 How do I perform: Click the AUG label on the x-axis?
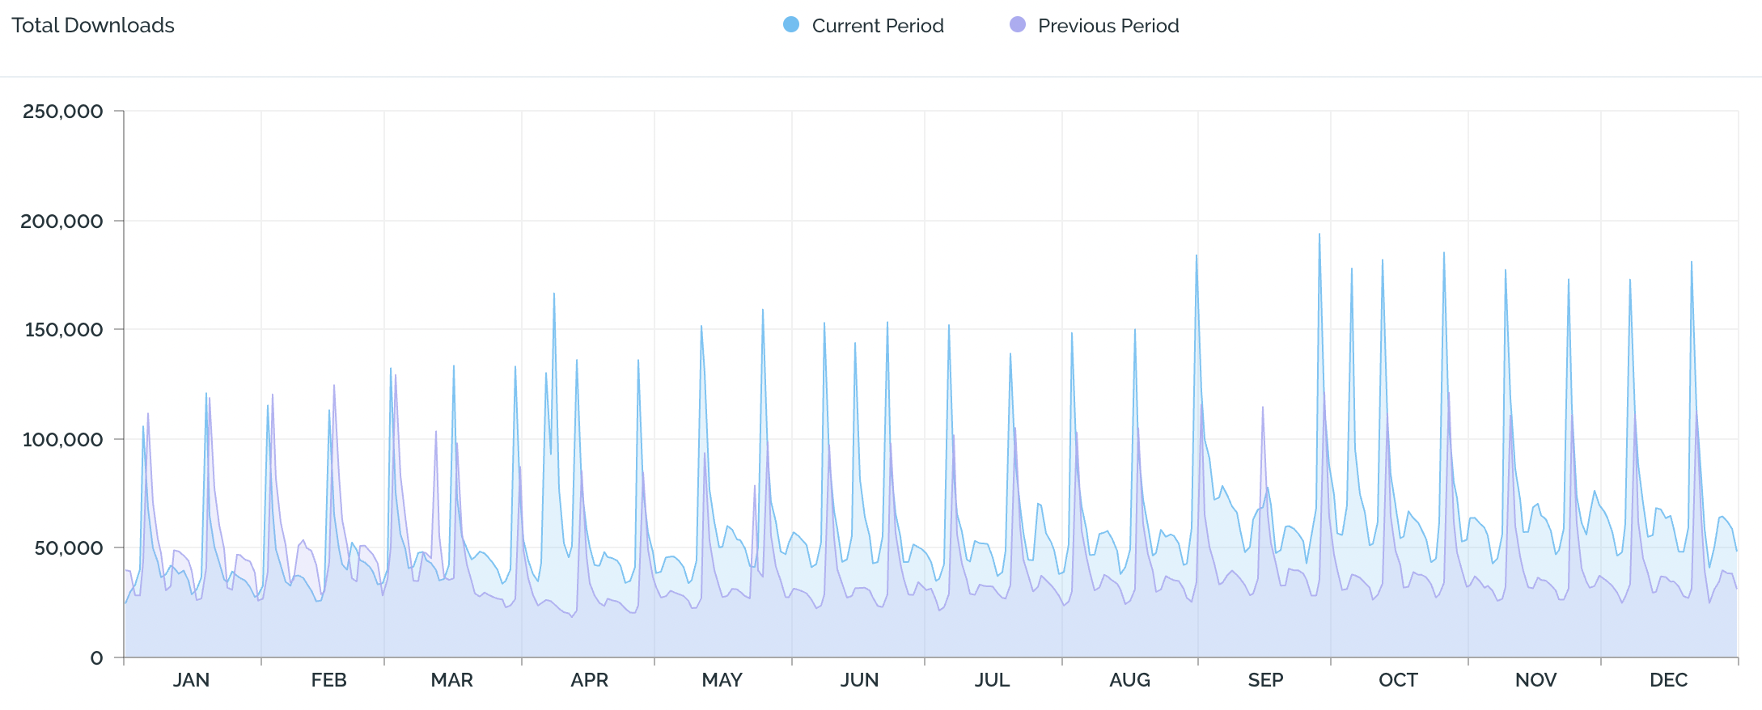[x=1130, y=680]
